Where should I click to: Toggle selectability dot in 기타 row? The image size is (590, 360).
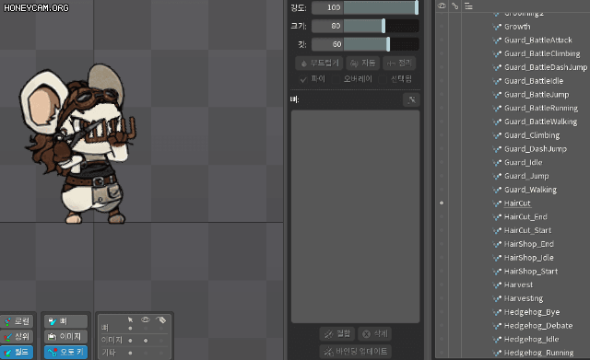click(130, 353)
